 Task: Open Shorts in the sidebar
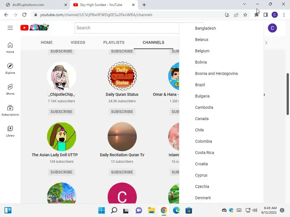pos(10,90)
